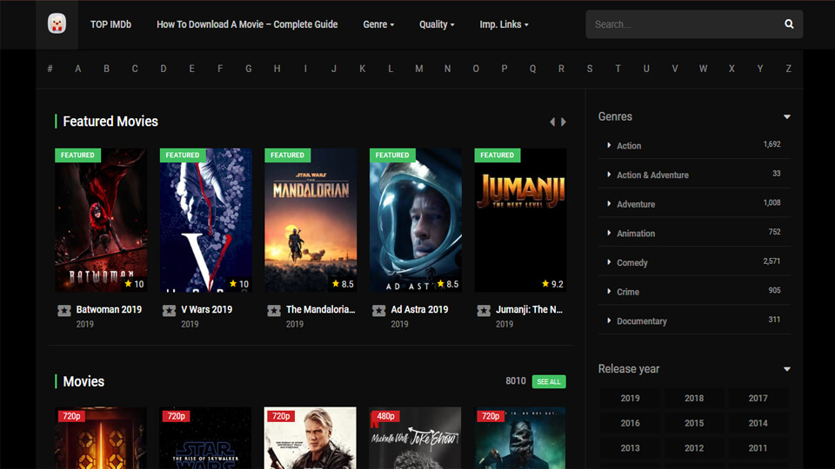Click the site logo icon
This screenshot has height=469, width=835.
click(57, 24)
